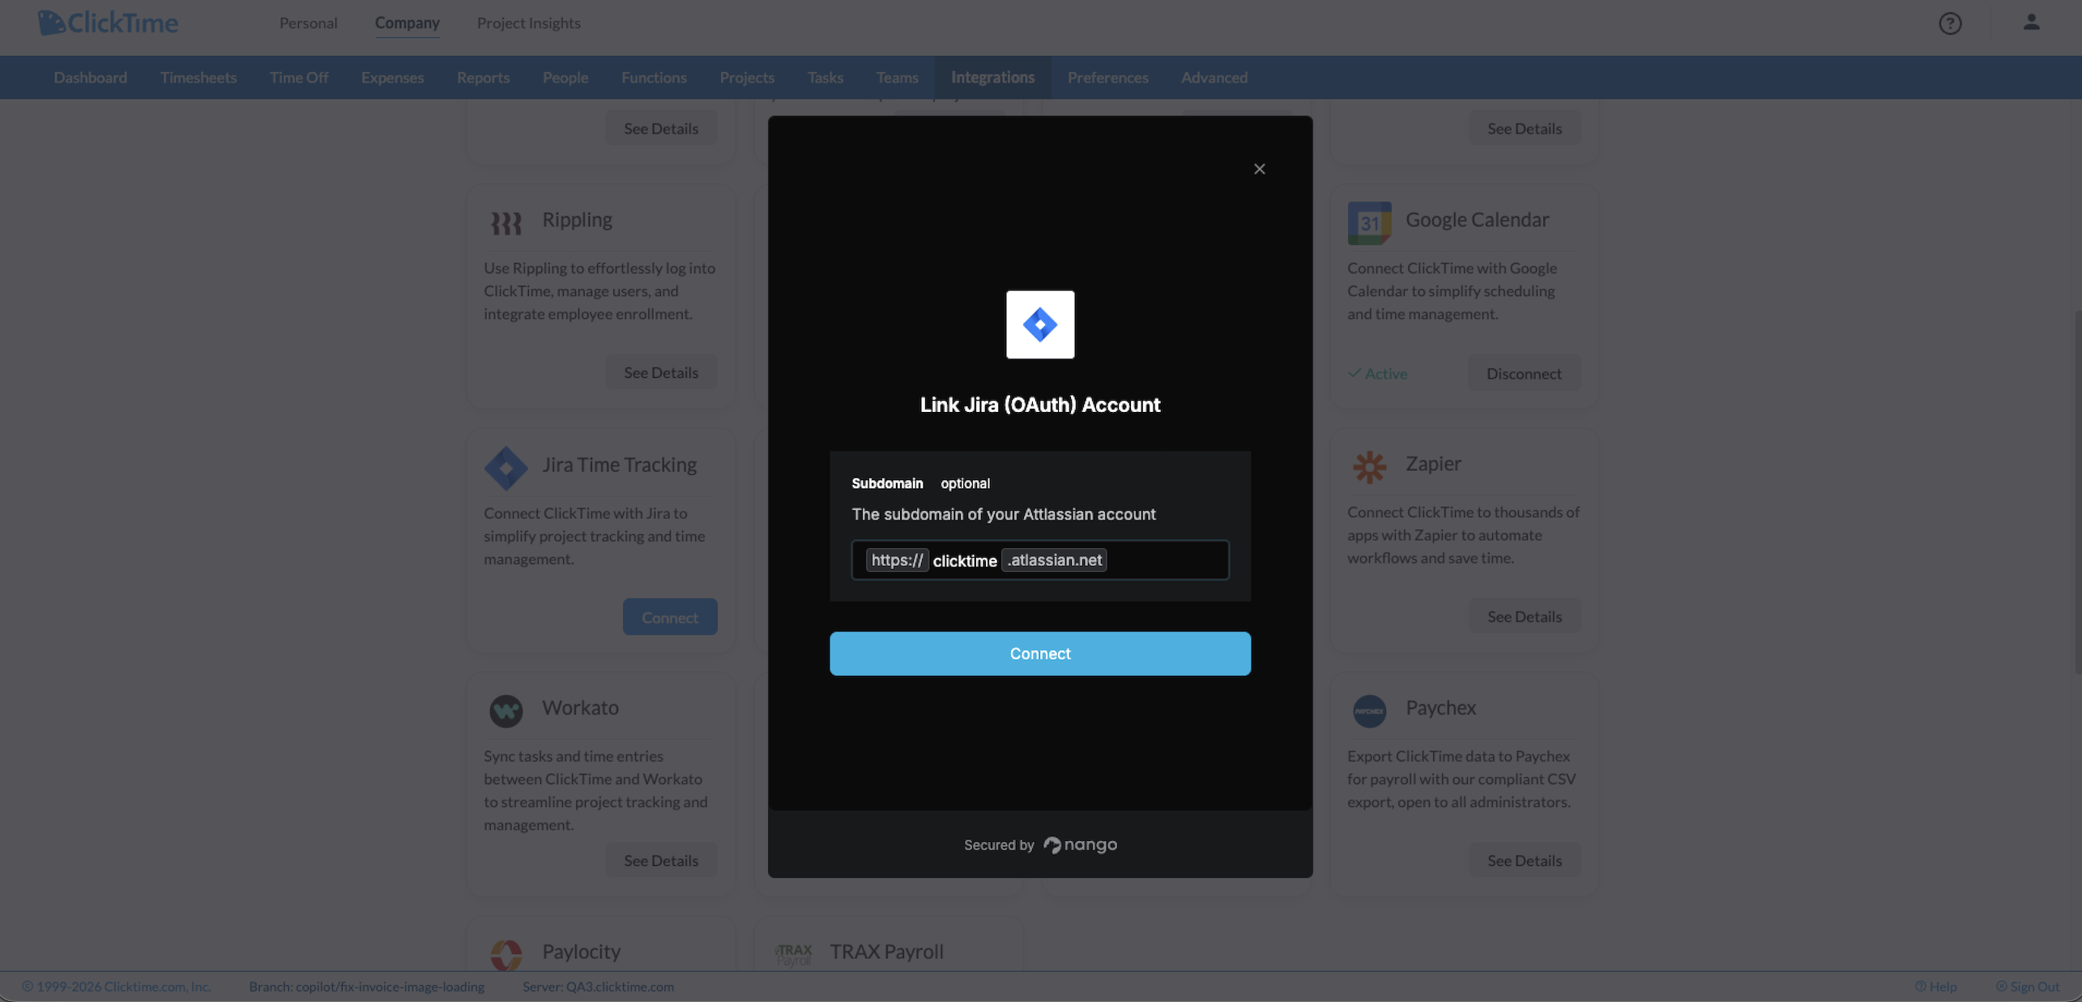Select the Integrations tab
Screen dimensions: 2082x1002
coord(992,77)
